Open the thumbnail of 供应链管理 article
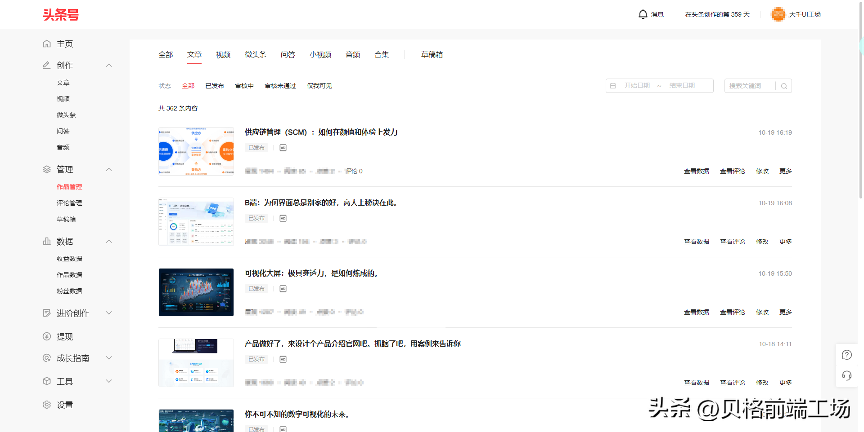The height and width of the screenshot is (432, 864). click(x=196, y=151)
